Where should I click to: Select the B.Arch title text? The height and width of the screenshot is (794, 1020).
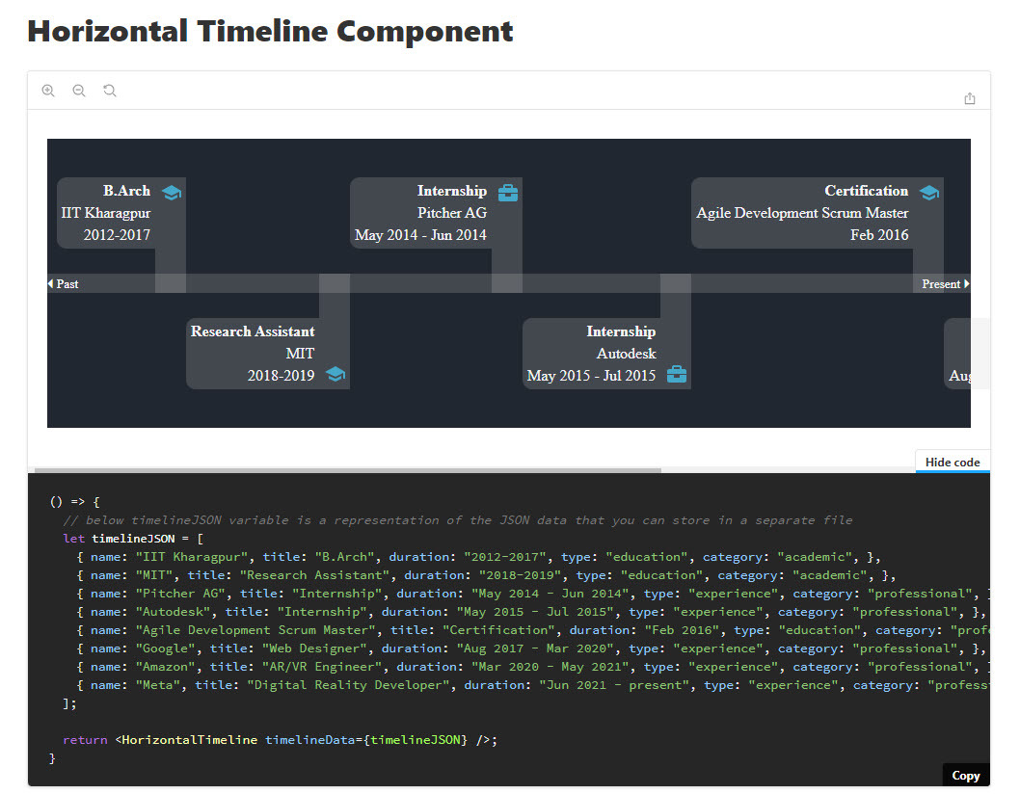pos(126,191)
